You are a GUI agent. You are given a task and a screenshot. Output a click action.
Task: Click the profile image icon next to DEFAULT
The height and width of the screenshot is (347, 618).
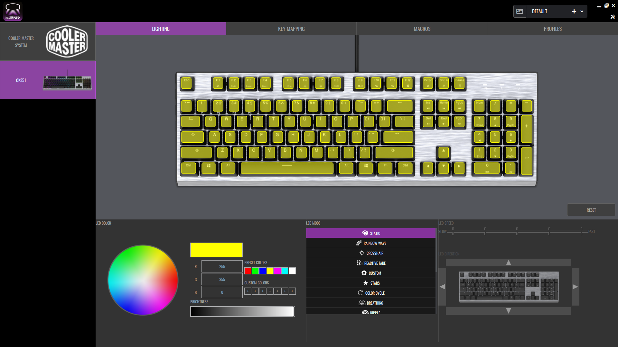coord(520,11)
